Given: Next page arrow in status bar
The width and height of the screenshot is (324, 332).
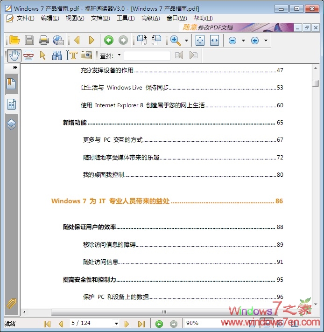Looking at the screenshot, I should [x=127, y=324].
